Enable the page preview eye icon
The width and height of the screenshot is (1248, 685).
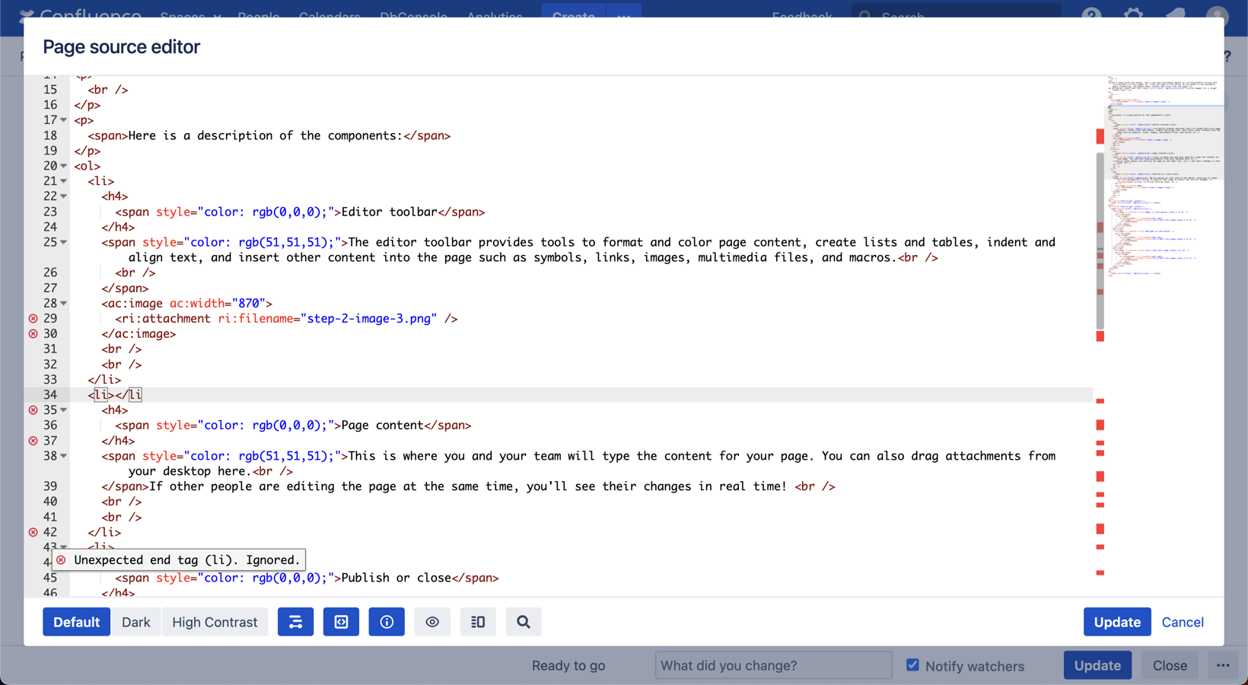432,622
